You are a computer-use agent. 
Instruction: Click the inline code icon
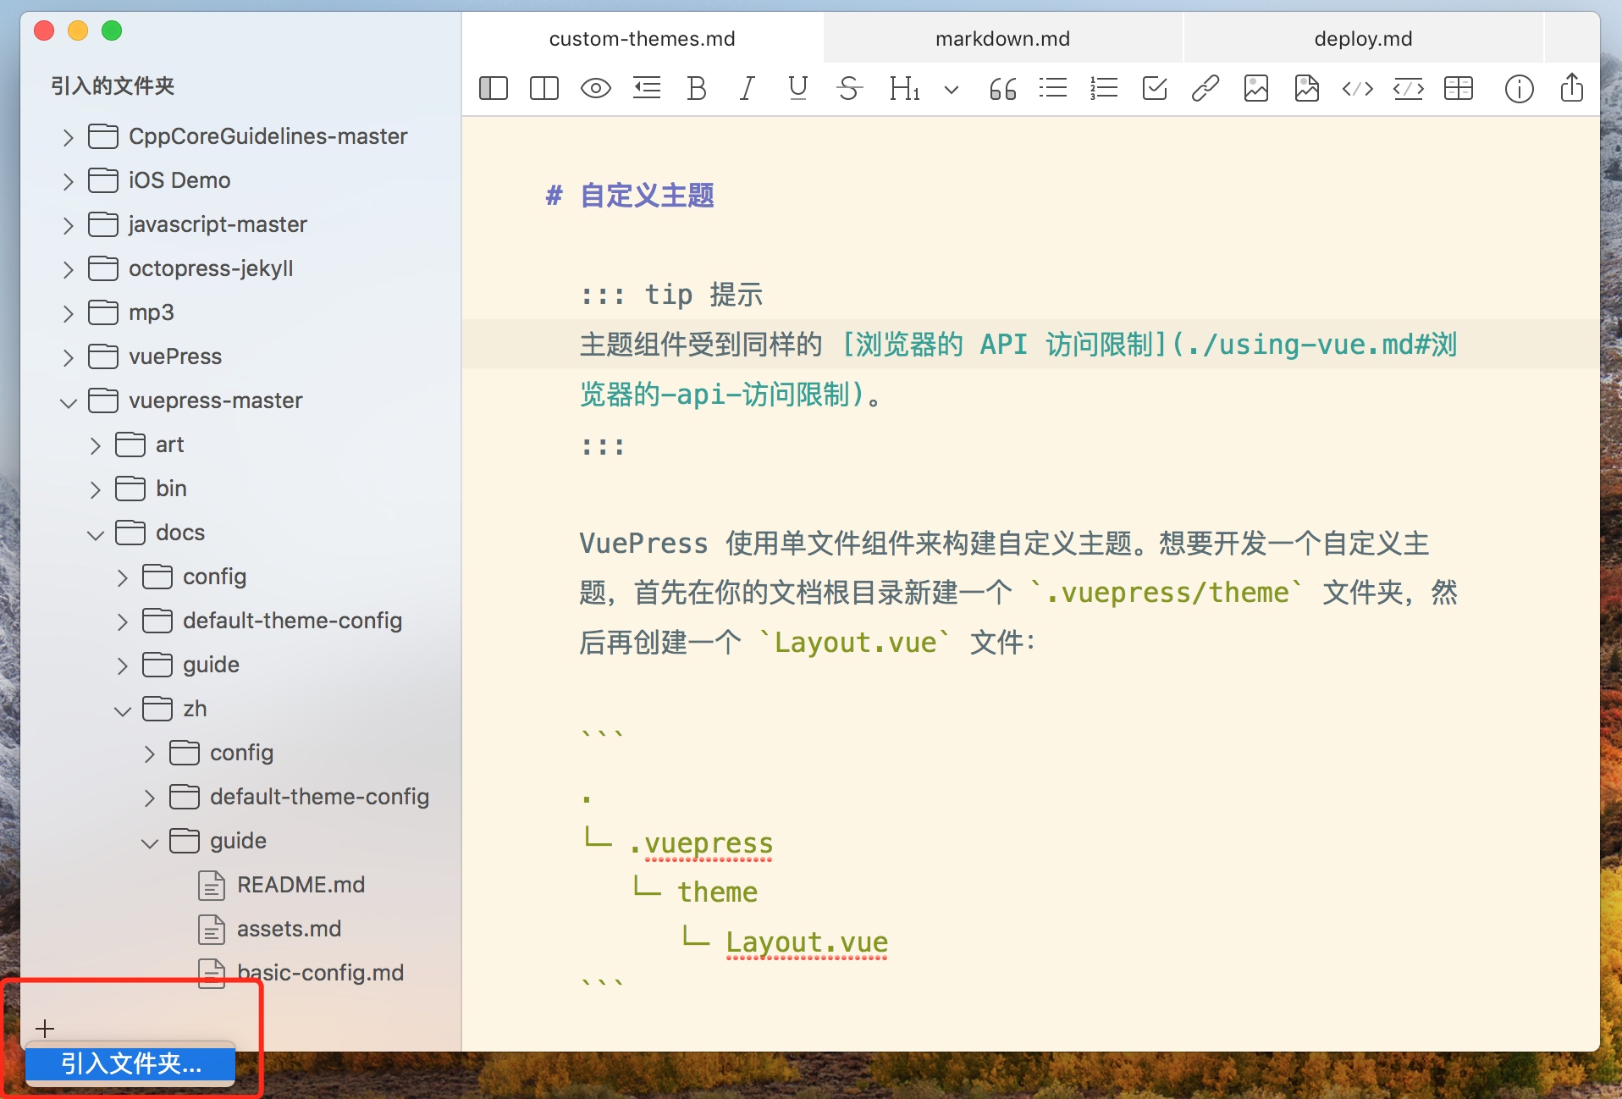[1357, 88]
